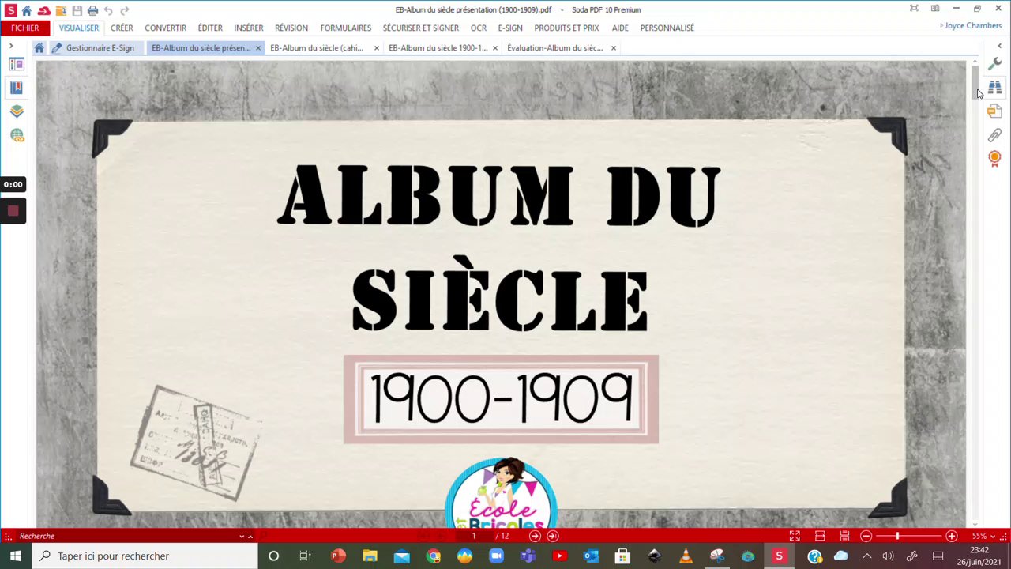Open the page thumbnails panel icon
Viewport: 1011px width, 569px height.
[17, 64]
